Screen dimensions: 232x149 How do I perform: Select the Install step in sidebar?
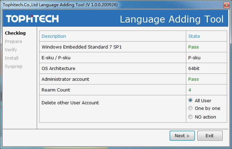[12, 58]
